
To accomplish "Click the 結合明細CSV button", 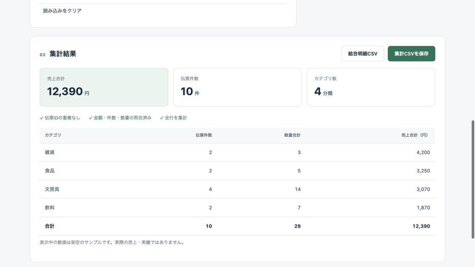I will click(x=362, y=54).
